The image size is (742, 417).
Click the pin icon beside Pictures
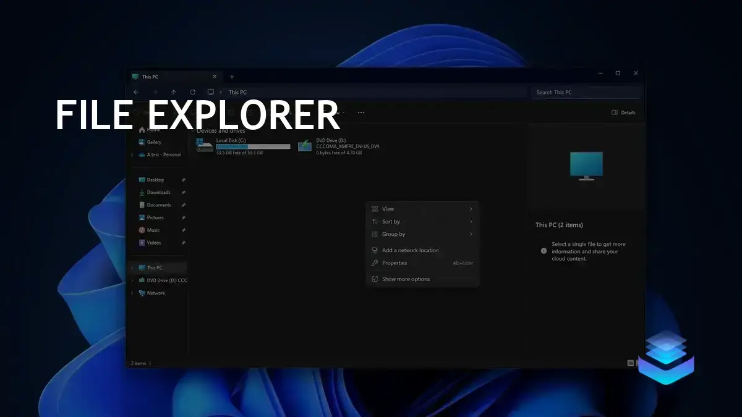[x=183, y=217]
